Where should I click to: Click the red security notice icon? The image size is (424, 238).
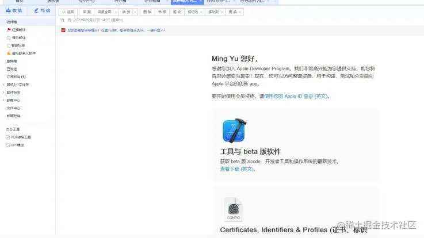coord(63,30)
